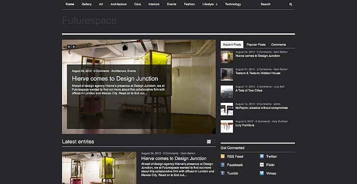The width and height of the screenshot is (357, 184).
Task: Click the Tumblr icon
Action: coord(223,173)
